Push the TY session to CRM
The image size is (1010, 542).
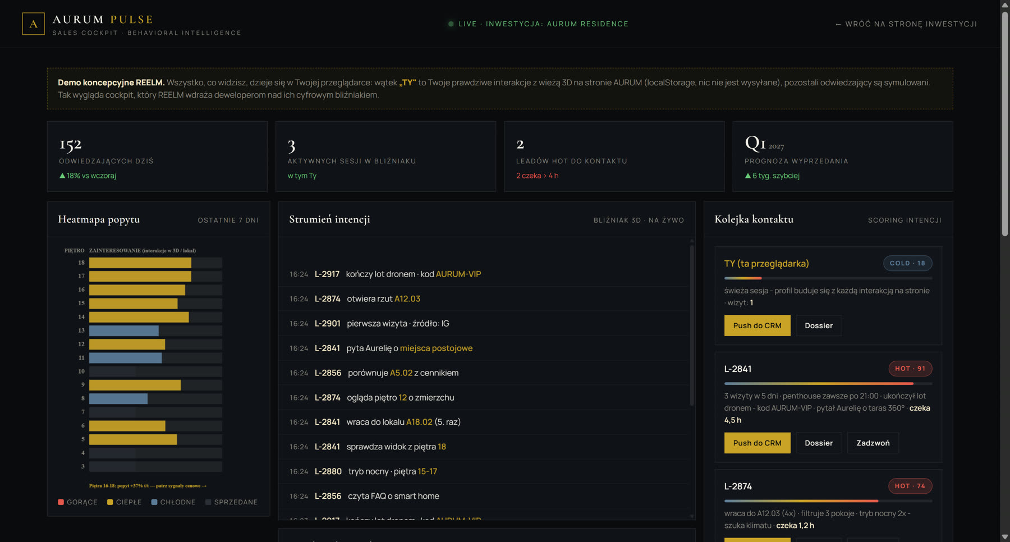coord(757,325)
